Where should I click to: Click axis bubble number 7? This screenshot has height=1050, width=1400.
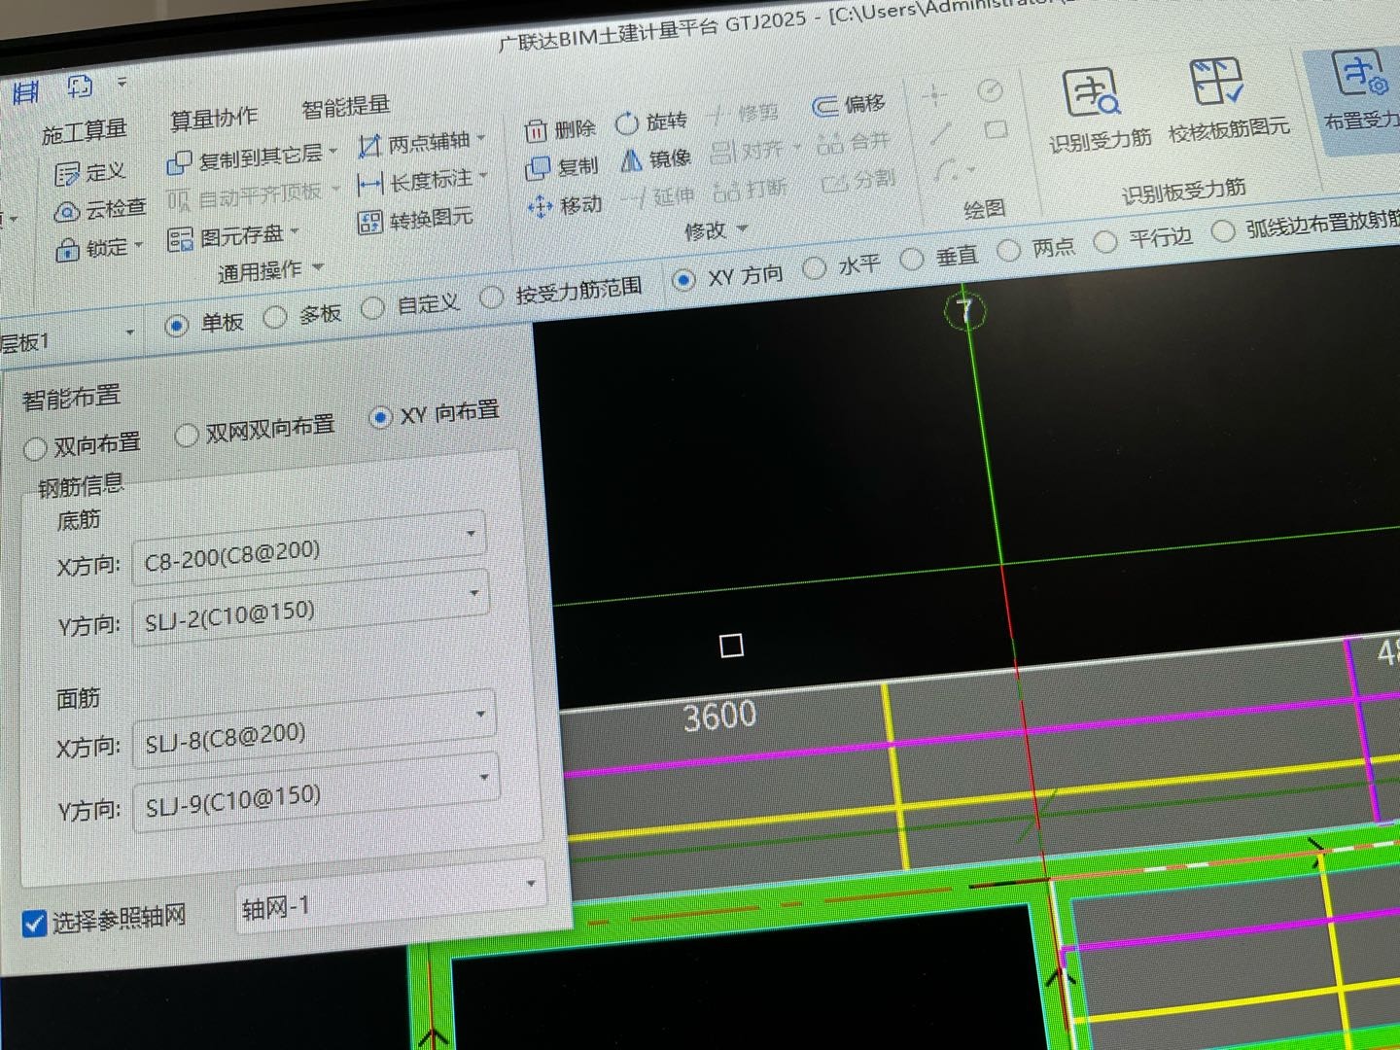tap(965, 310)
